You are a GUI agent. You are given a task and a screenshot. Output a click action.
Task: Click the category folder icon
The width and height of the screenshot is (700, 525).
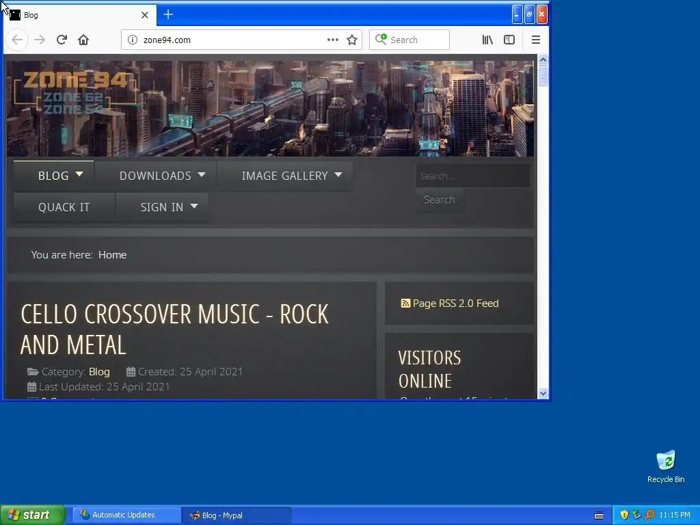[x=33, y=371]
